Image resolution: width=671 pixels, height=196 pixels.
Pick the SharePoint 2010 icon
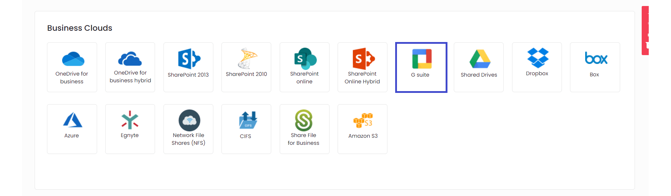point(247,58)
